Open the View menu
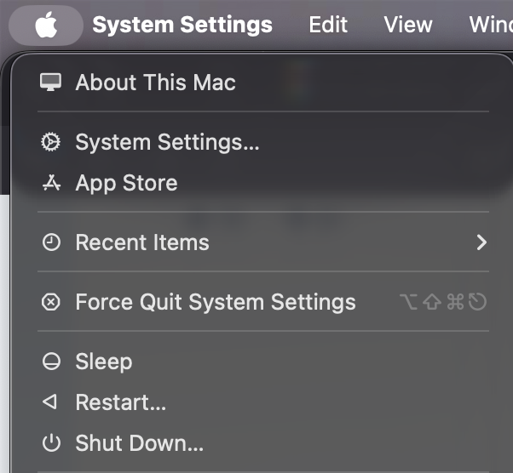This screenshot has width=513, height=473. click(408, 25)
